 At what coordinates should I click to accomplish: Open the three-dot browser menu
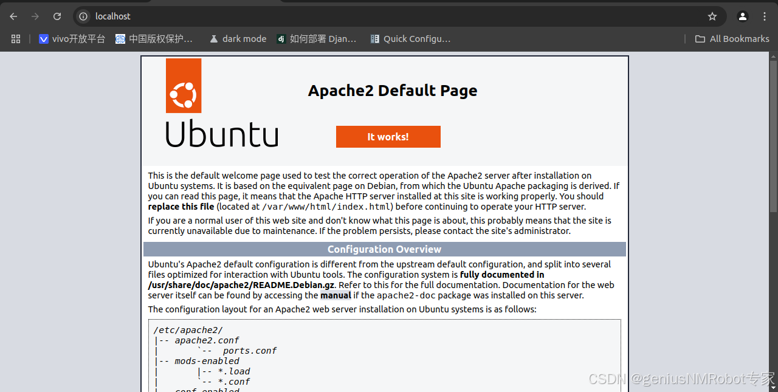pyautogui.click(x=764, y=16)
